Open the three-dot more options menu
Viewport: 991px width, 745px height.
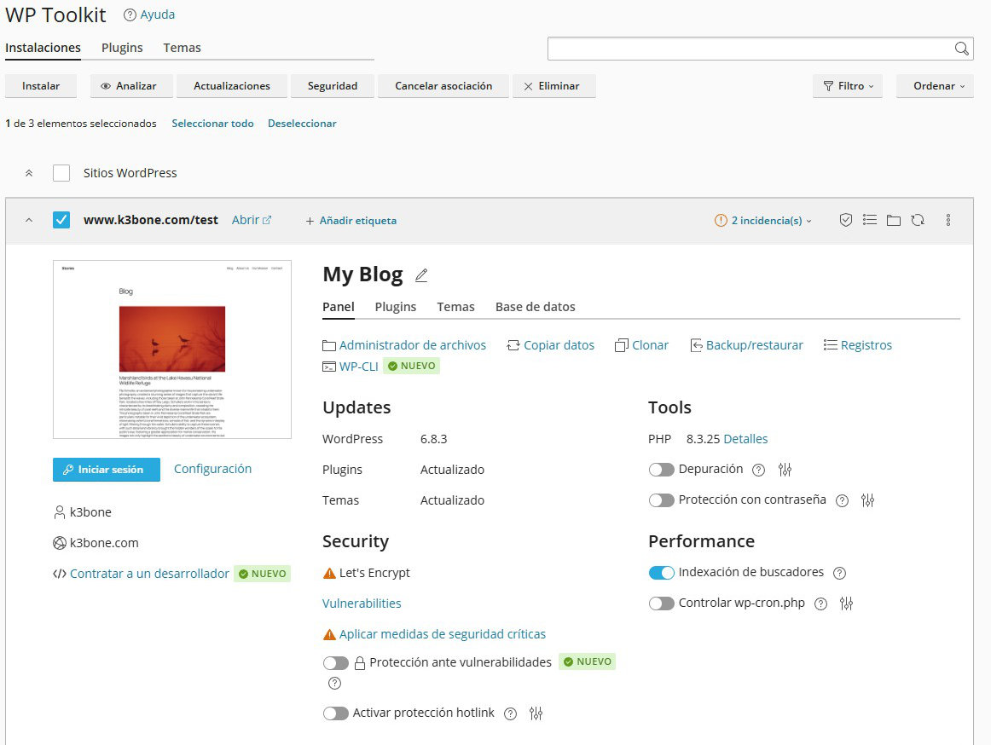948,220
